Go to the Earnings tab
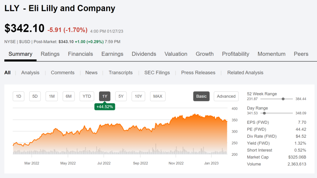 (x=113, y=54)
